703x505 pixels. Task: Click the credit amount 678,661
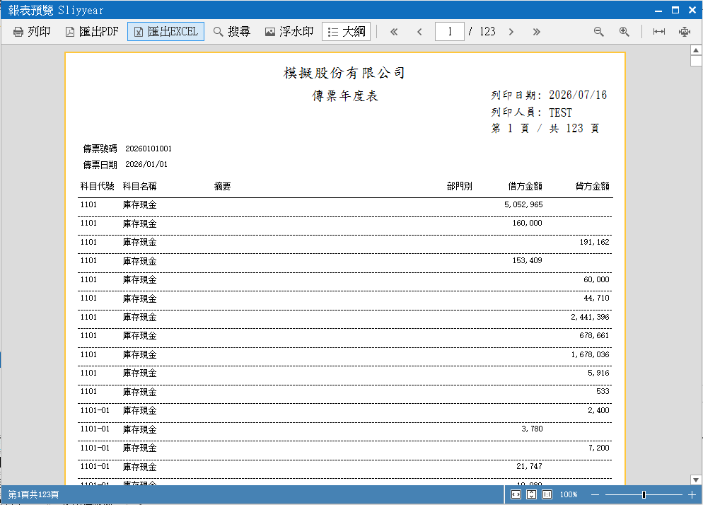(x=595, y=335)
